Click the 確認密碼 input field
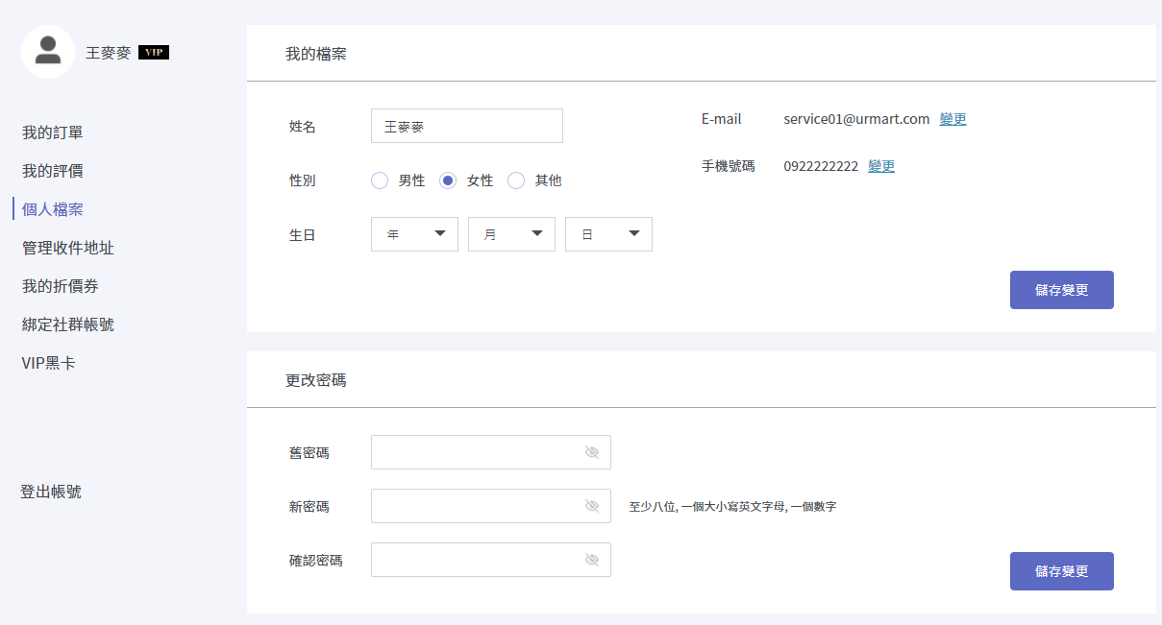 pyautogui.click(x=491, y=560)
